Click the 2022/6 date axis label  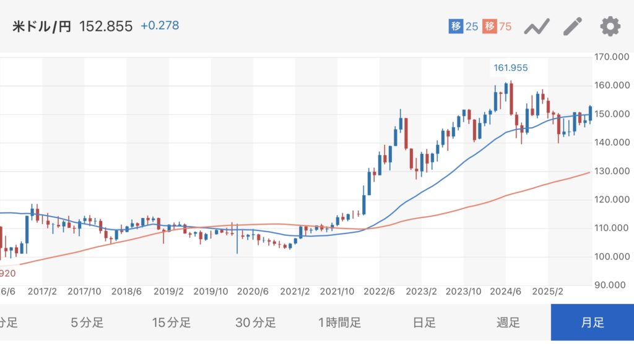[x=380, y=291]
